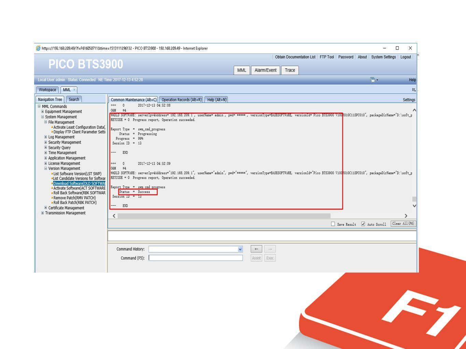Viewport: 466px width, 349px height.
Task: Select List Candidate Versions for Software item
Action: pos(79,178)
